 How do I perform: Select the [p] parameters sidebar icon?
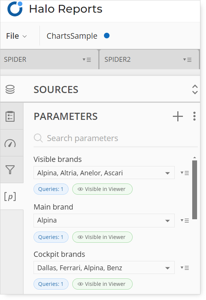pyautogui.click(x=10, y=197)
